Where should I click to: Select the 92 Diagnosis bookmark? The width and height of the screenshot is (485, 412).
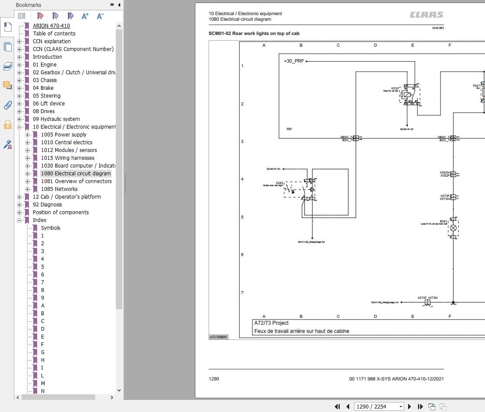[x=47, y=205]
